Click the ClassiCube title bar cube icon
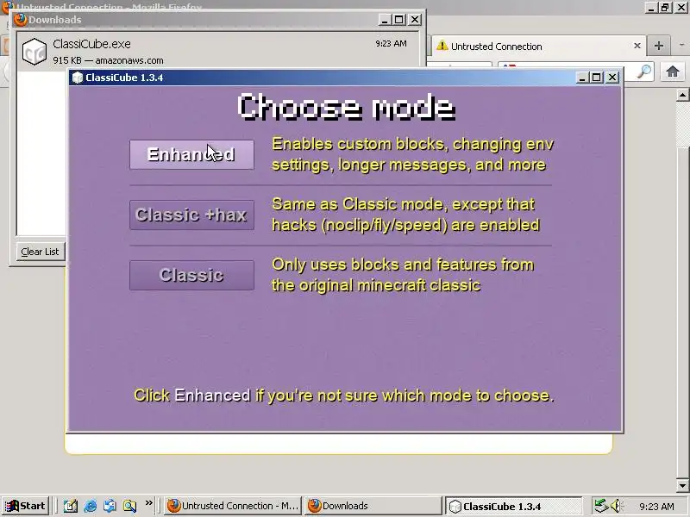This screenshot has width=690, height=517. click(x=78, y=78)
